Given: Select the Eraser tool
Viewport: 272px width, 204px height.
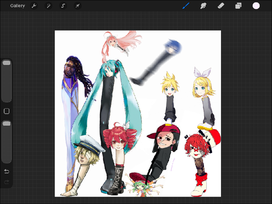Looking at the screenshot, I should (221, 6).
